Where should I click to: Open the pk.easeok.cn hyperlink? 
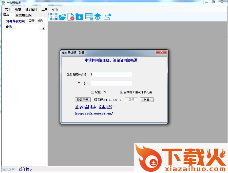[94, 113]
